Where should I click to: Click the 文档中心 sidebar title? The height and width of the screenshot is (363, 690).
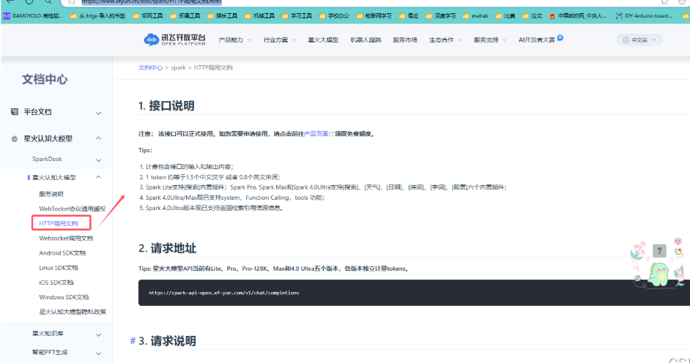pos(45,80)
